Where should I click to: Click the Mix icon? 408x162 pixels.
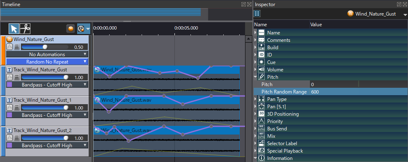(x=261, y=136)
